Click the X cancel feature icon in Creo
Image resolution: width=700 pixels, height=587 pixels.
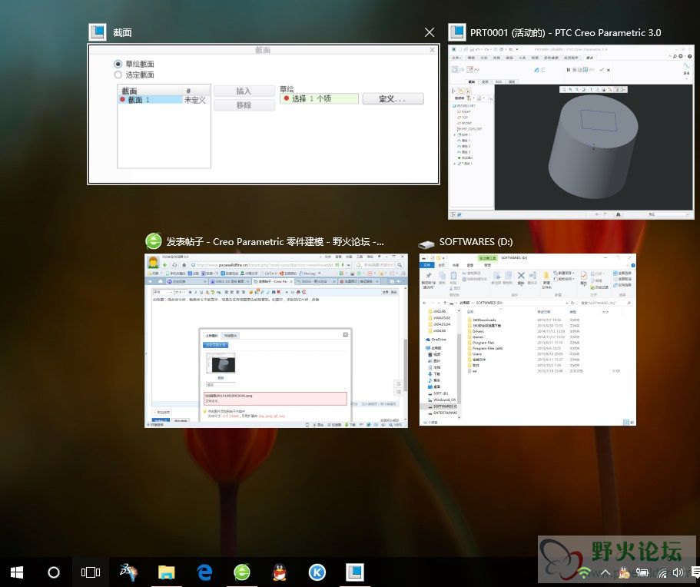pyautogui.click(x=609, y=70)
